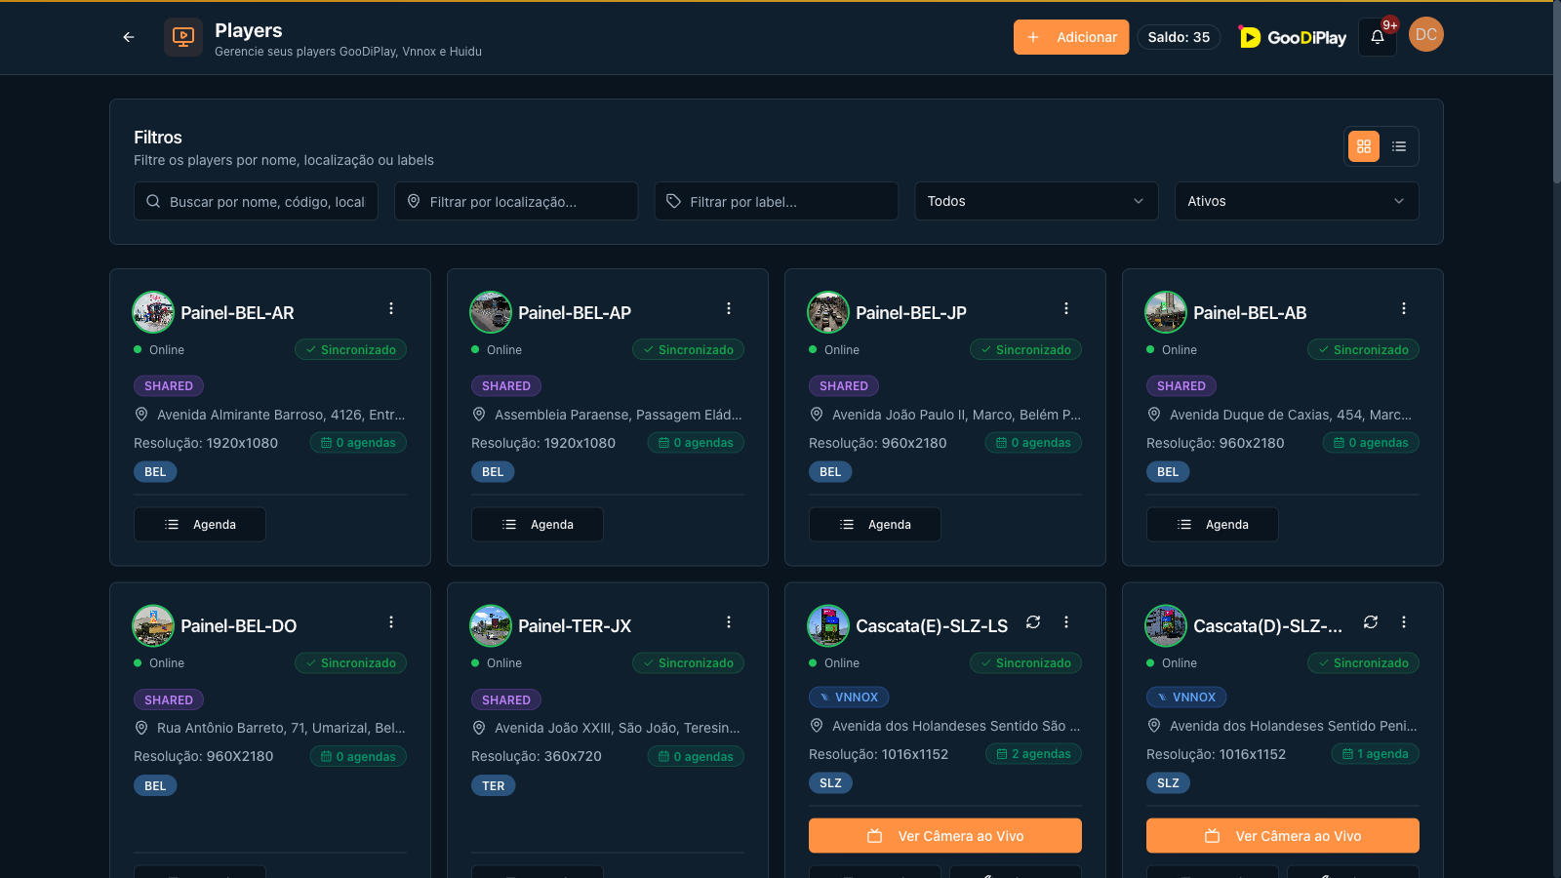Viewport: 1561px width, 878px height.
Task: Open Agenda for Painel-BEL-AP
Action: 538,525
